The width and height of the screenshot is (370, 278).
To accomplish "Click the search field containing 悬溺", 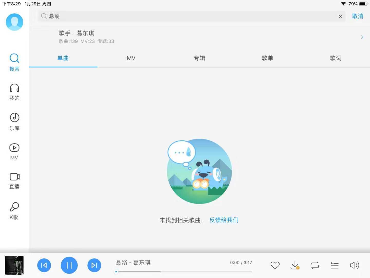I will point(190,16).
